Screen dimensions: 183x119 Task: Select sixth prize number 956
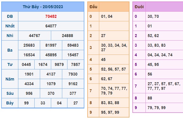29,93
